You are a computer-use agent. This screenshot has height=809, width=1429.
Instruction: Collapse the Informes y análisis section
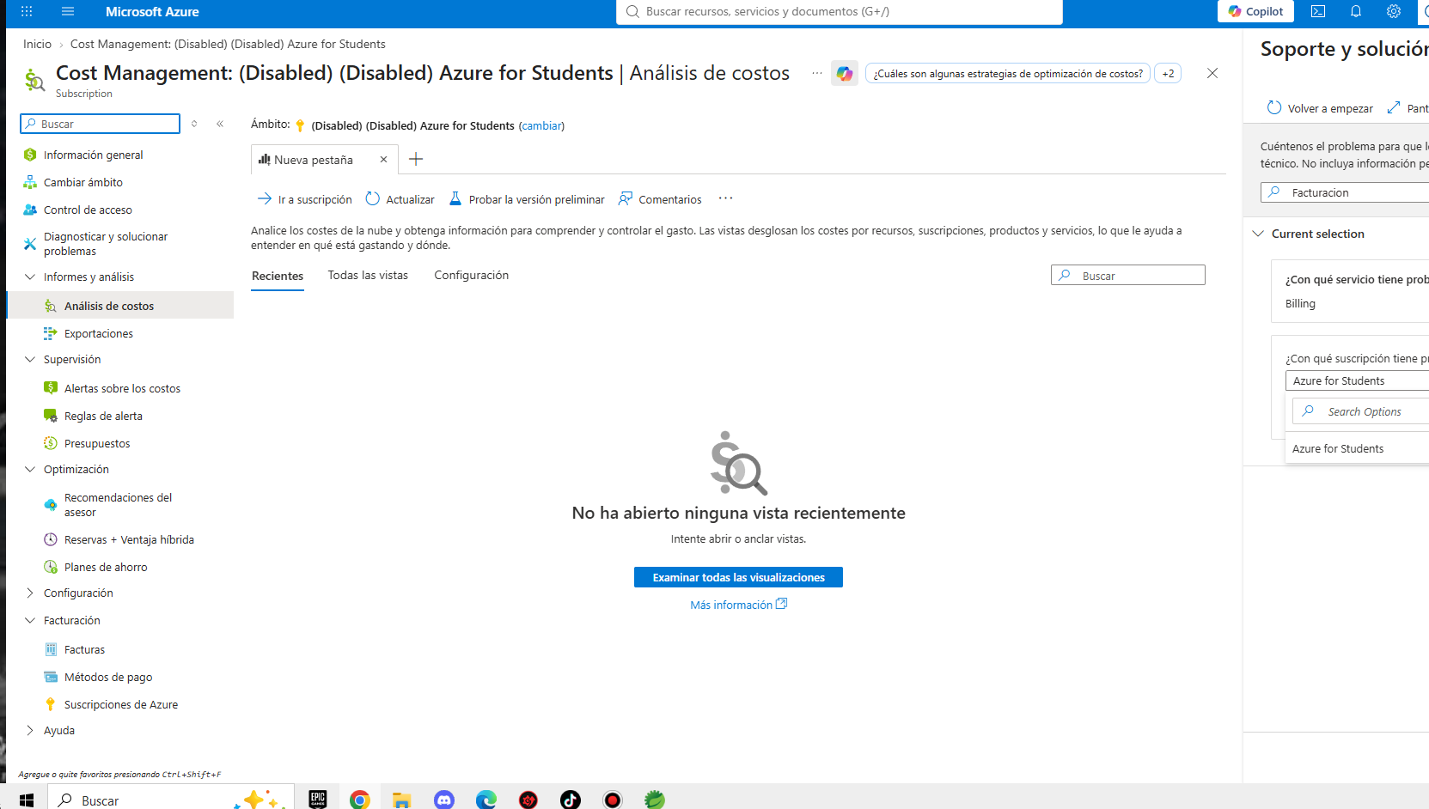click(x=30, y=277)
